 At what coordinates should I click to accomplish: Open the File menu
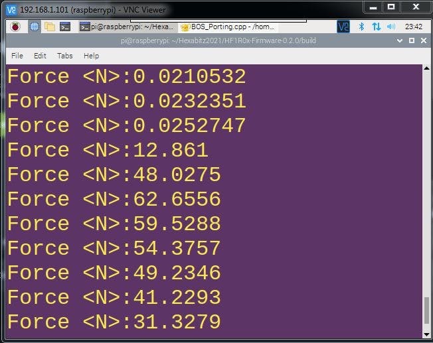click(17, 56)
